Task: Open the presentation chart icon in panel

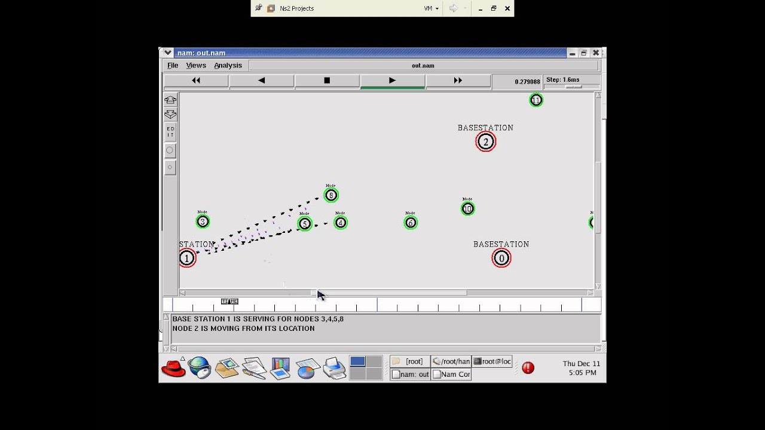Action: tap(280, 368)
